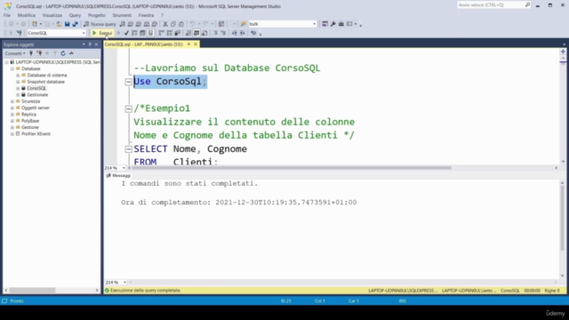
Task: Close the Esplora oggetti panel
Action: 97,44
